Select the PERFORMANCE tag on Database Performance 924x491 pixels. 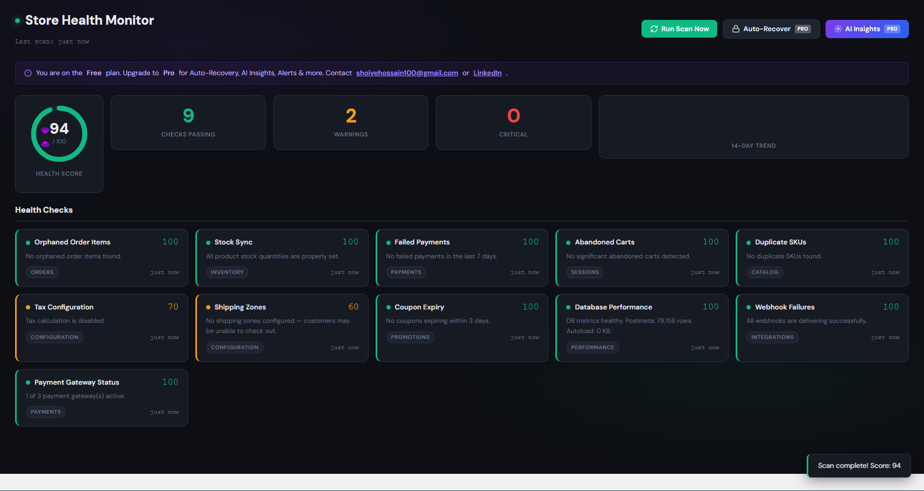click(593, 348)
